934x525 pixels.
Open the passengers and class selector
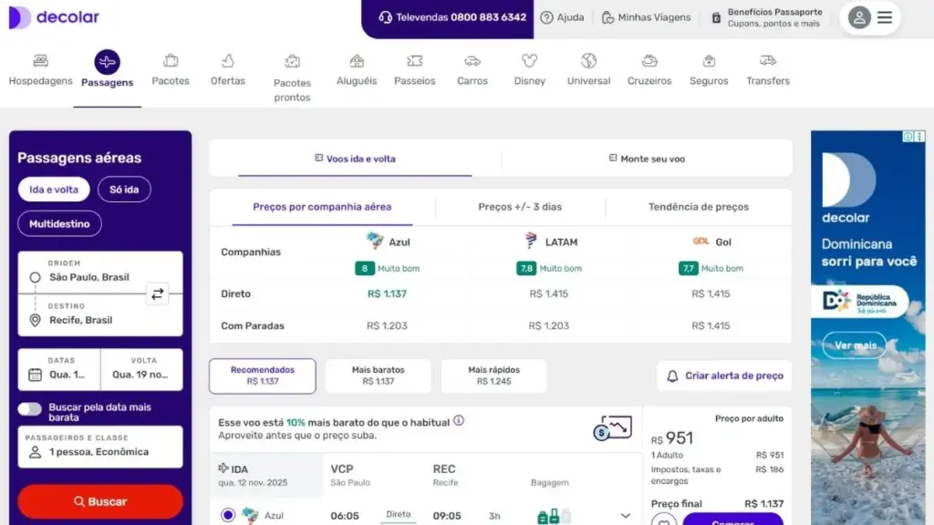point(100,447)
